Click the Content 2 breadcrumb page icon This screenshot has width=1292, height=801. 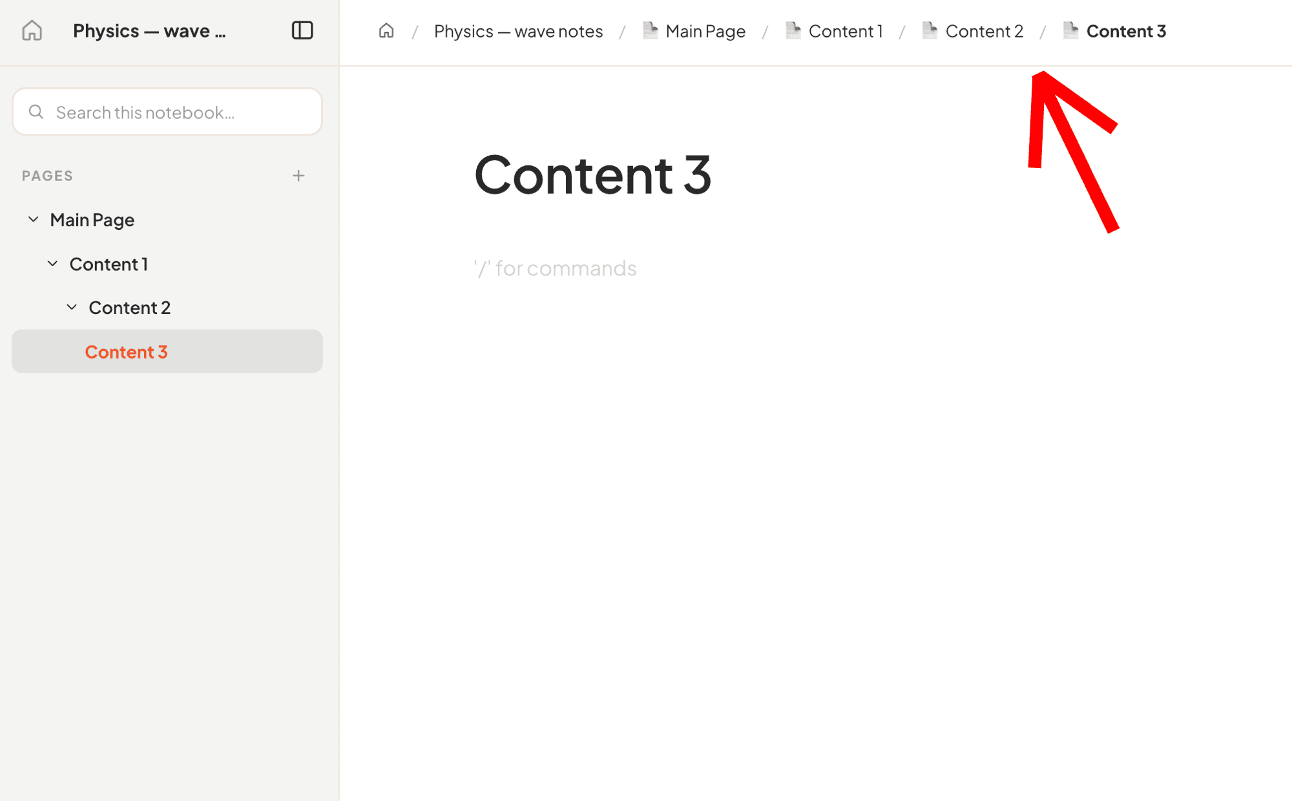[x=930, y=30]
